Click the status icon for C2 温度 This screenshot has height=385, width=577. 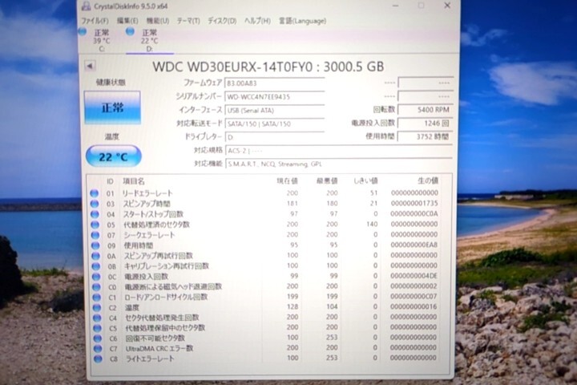pyautogui.click(x=97, y=307)
